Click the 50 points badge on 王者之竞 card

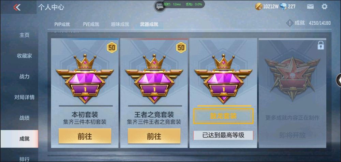[181, 48]
